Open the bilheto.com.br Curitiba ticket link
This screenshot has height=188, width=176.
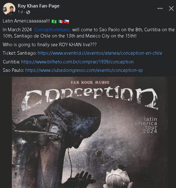pyautogui.click(x=77, y=62)
